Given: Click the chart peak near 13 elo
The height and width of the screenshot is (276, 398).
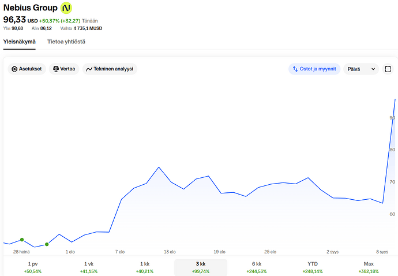Looking at the screenshot, I should 159,167.
